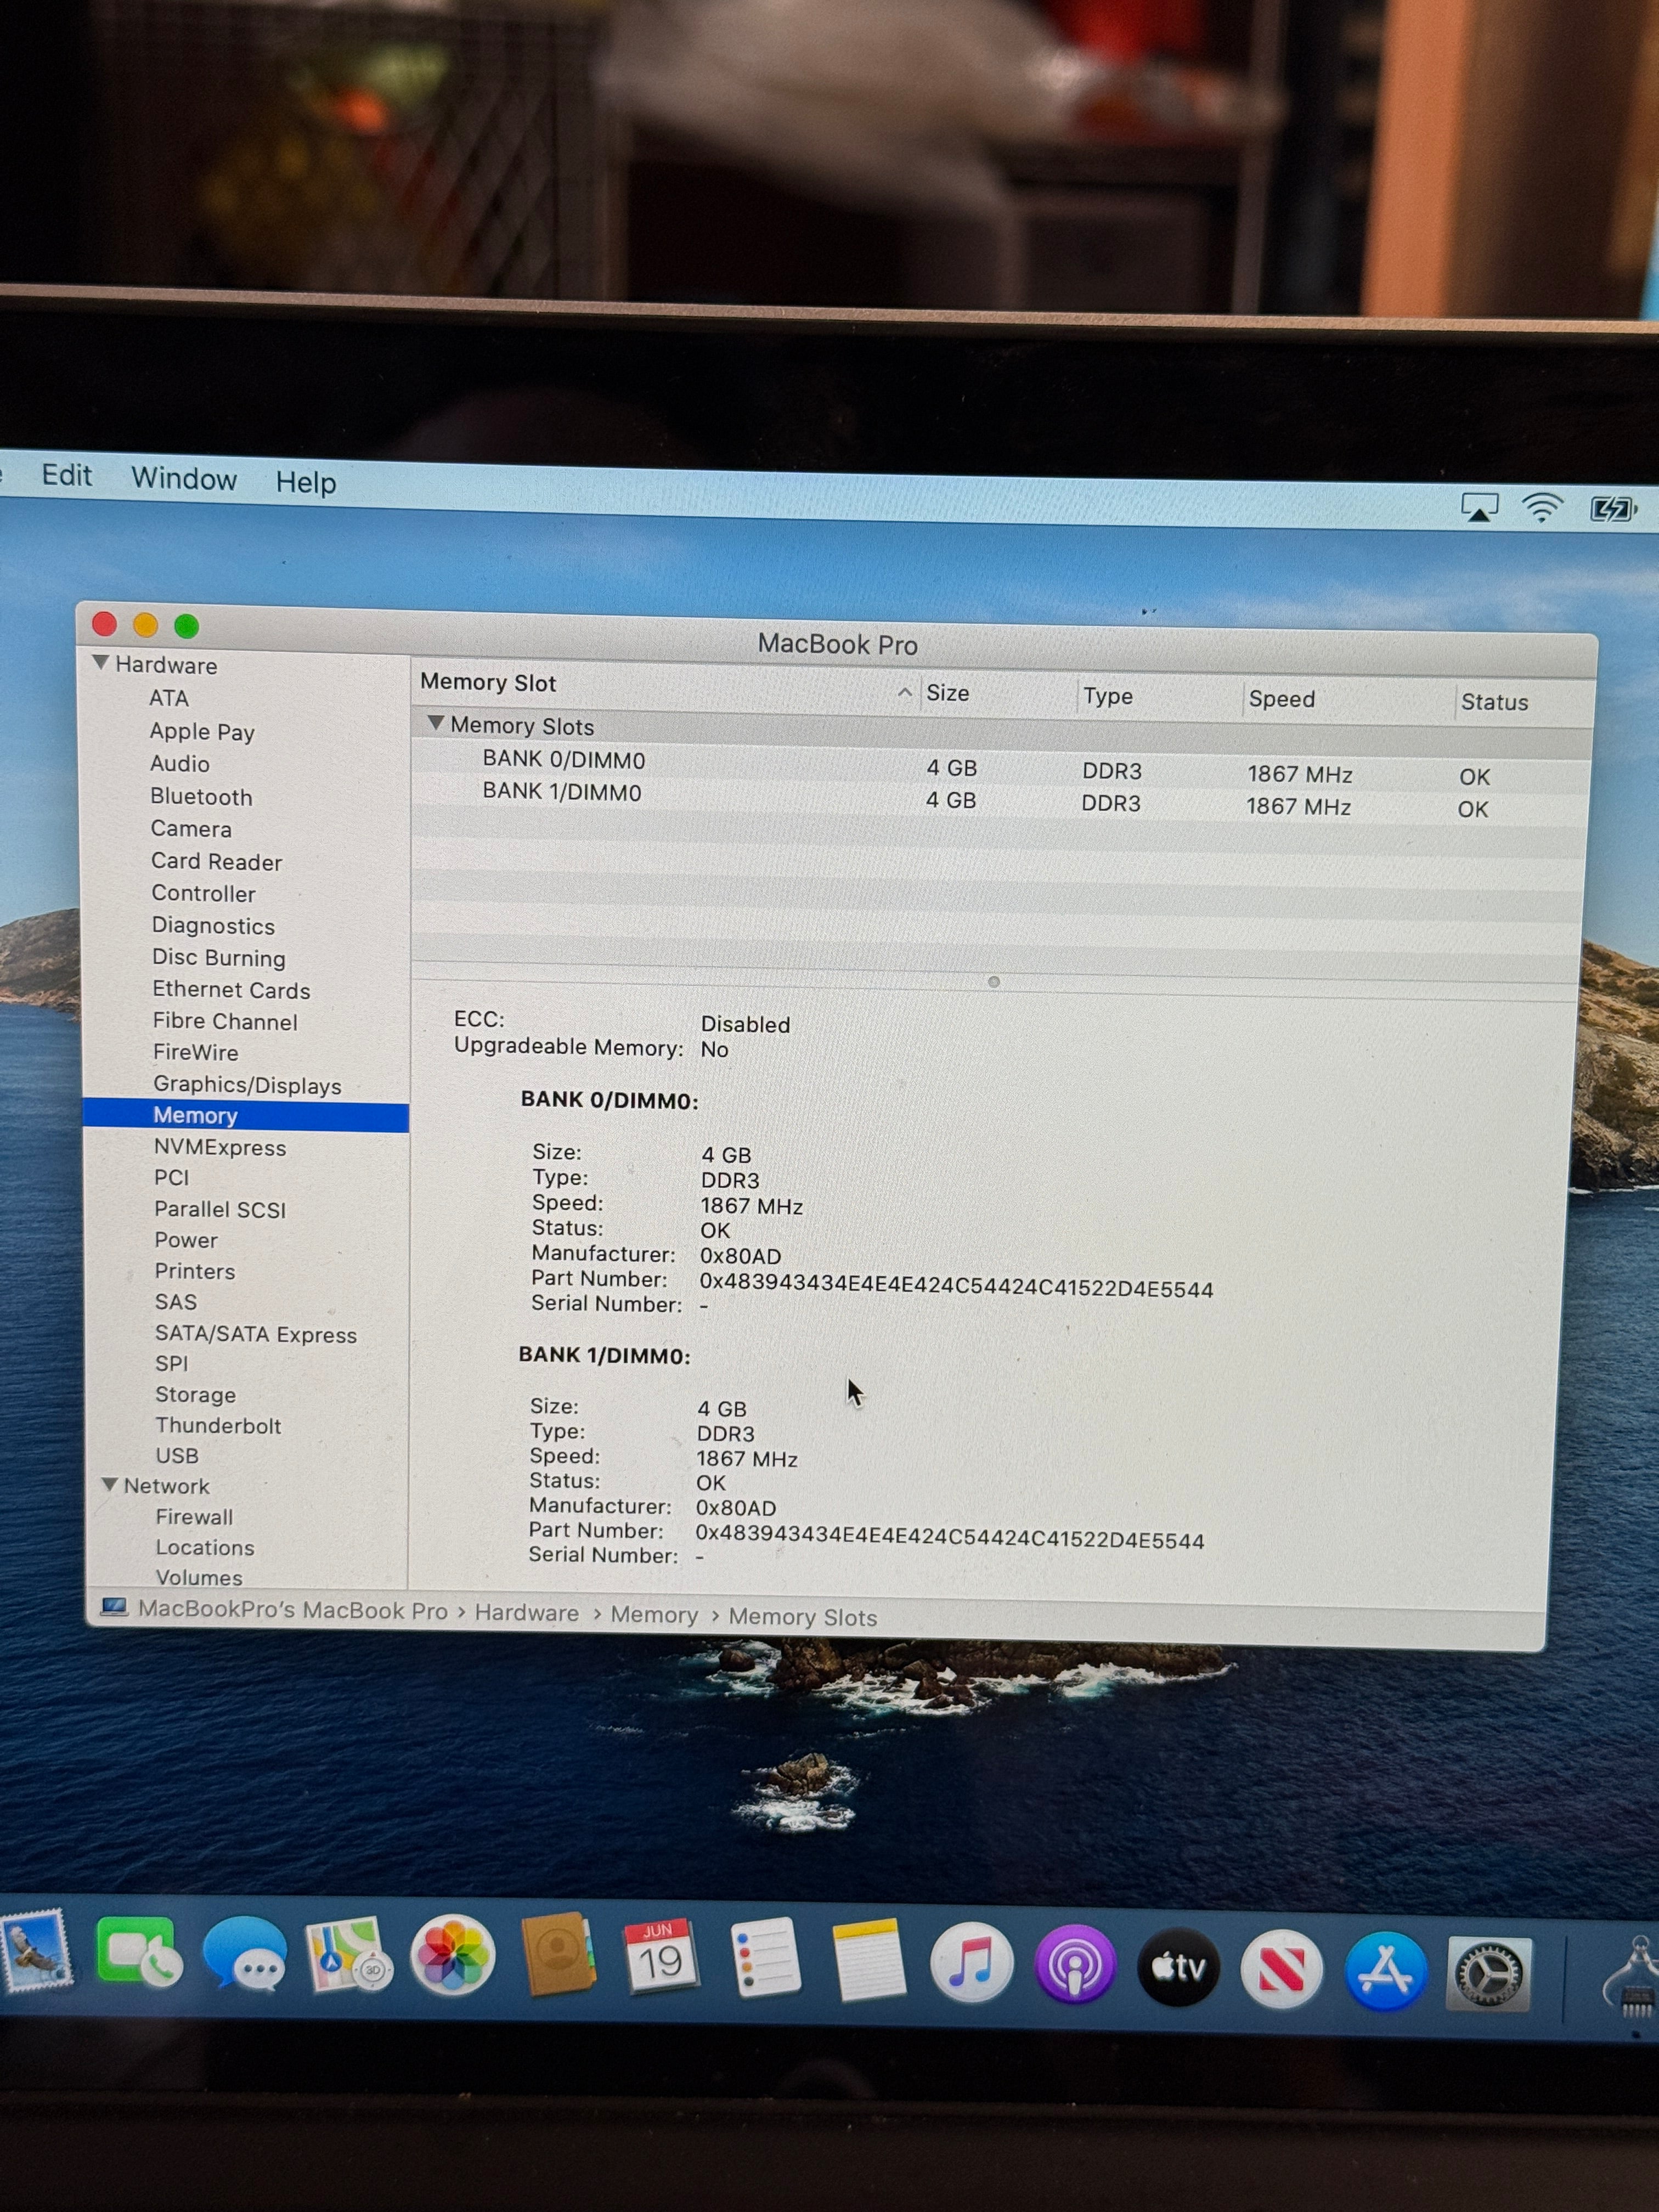The height and width of the screenshot is (2212, 1659).
Task: Open the Window menu
Action: (184, 479)
